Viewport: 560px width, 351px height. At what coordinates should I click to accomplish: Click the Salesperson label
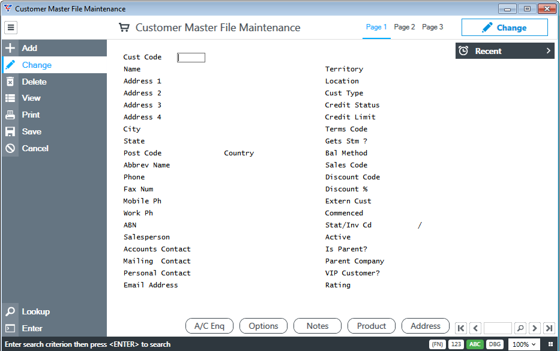[x=146, y=237]
